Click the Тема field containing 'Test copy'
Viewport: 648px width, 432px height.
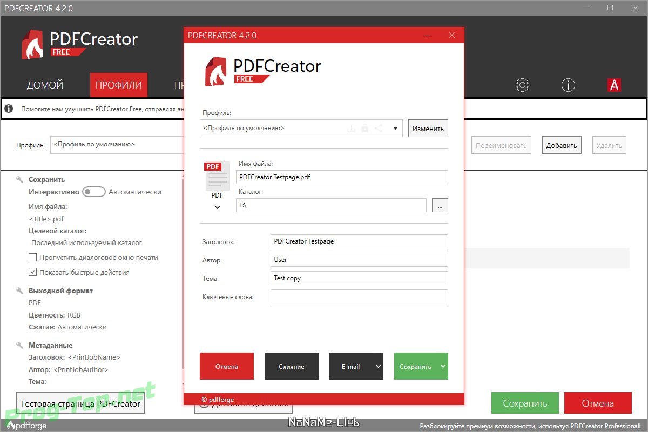tap(359, 278)
